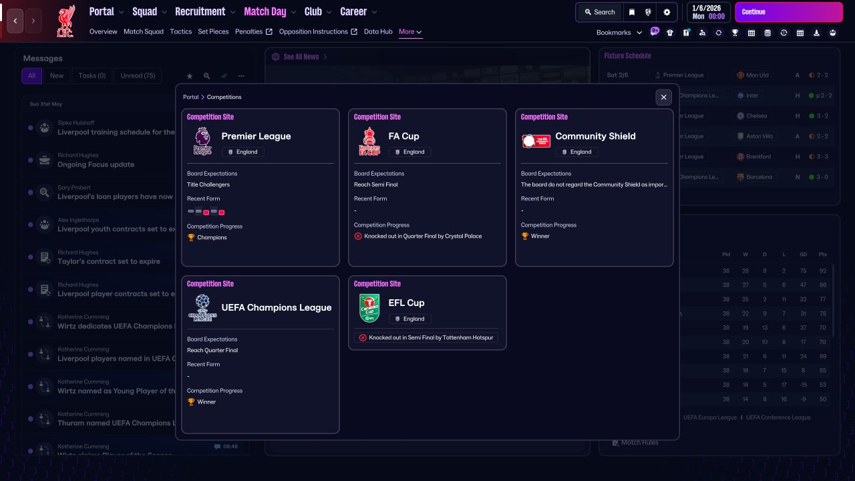Click the trophy icon in bookmarks bar
This screenshot has width=855, height=481.
pos(735,32)
